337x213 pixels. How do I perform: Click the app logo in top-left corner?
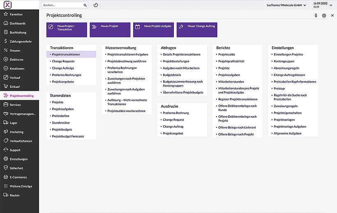click(7, 5)
